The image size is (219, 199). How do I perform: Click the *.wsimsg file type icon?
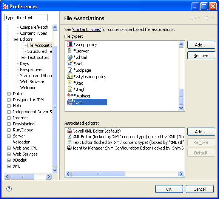70,96
